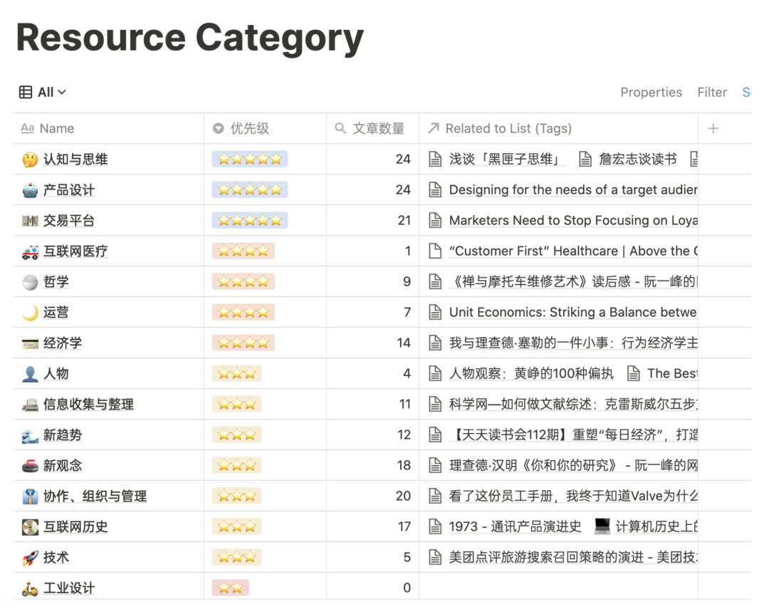This screenshot has width=769, height=614.
Task: Open Designing for the needs of a target related page
Action: (x=563, y=190)
